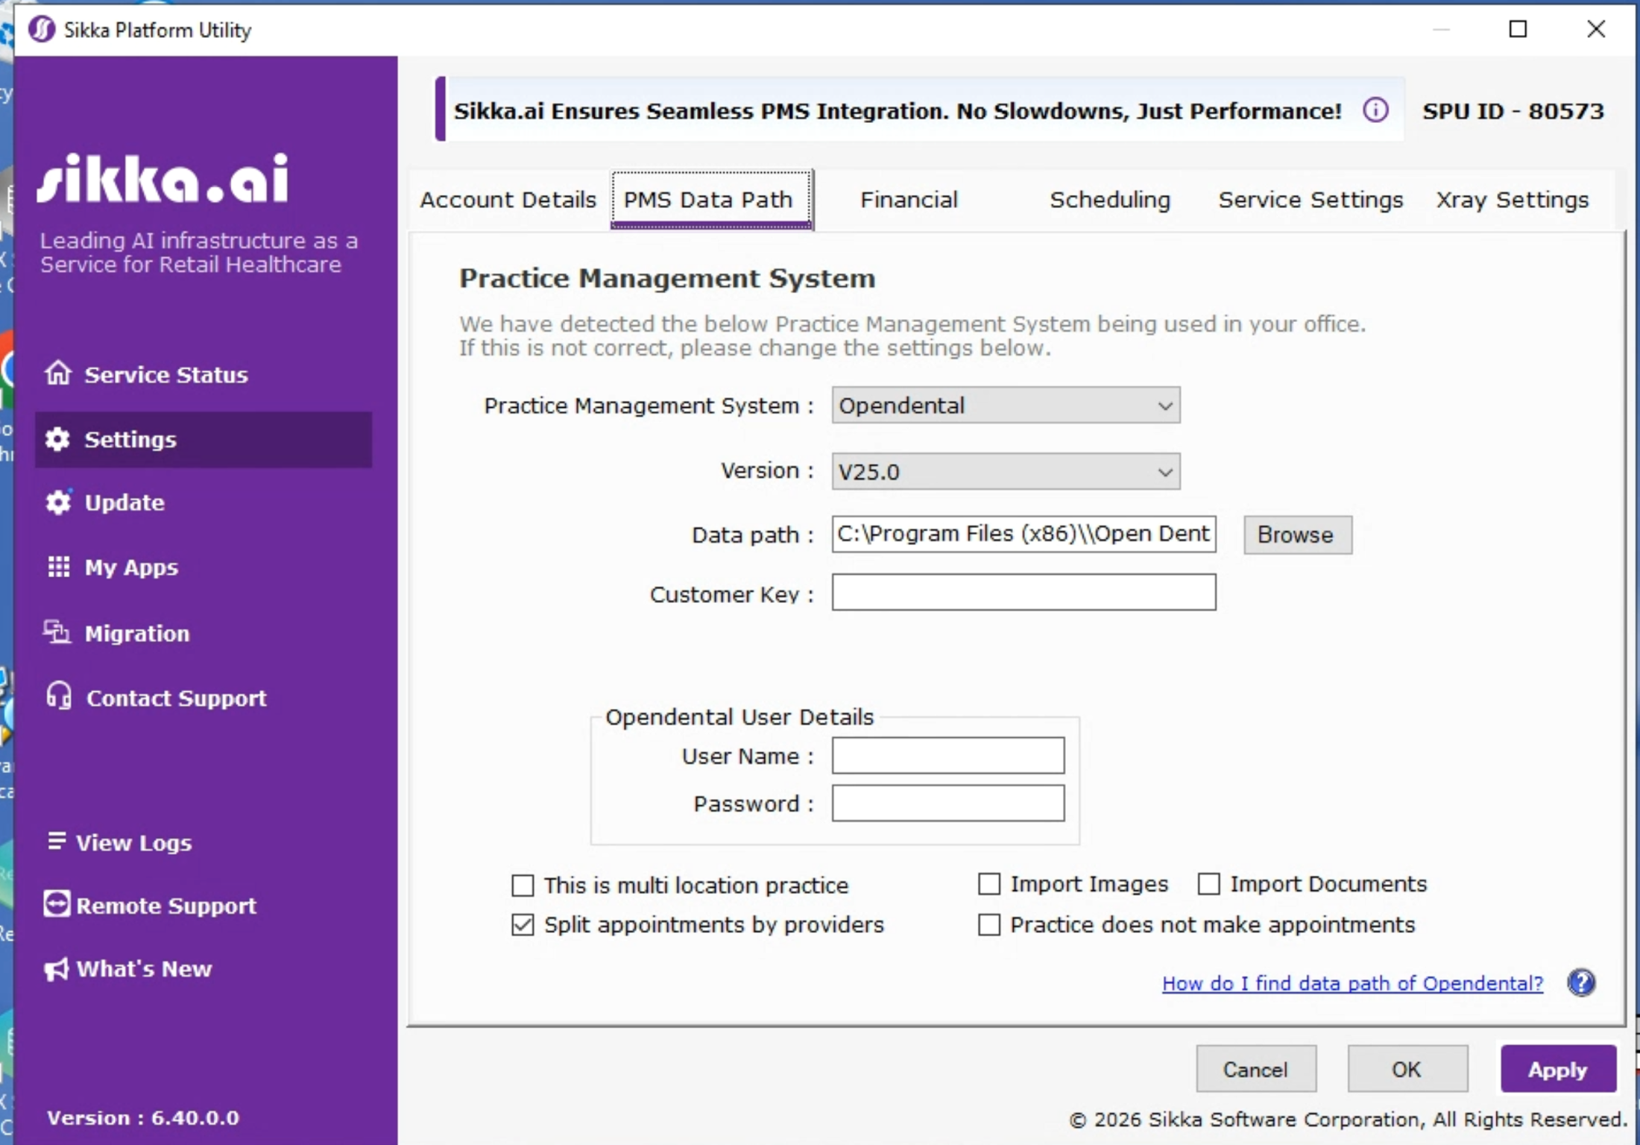
Task: Open the Practice Management System dropdown
Action: [x=1006, y=406]
